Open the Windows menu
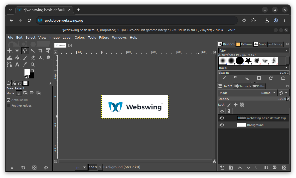This screenshot has width=296, height=178. 119,38
